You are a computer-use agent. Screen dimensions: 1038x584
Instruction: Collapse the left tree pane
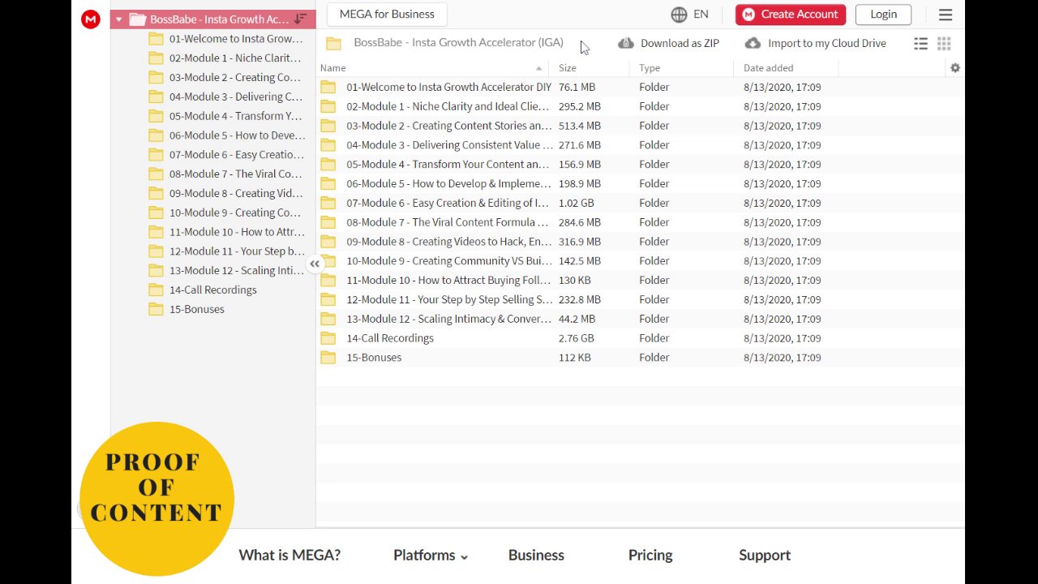point(315,264)
